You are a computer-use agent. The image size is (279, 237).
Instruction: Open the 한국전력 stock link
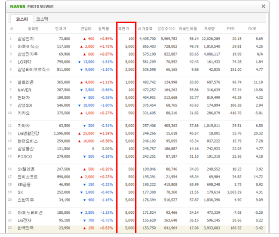tap(26, 228)
